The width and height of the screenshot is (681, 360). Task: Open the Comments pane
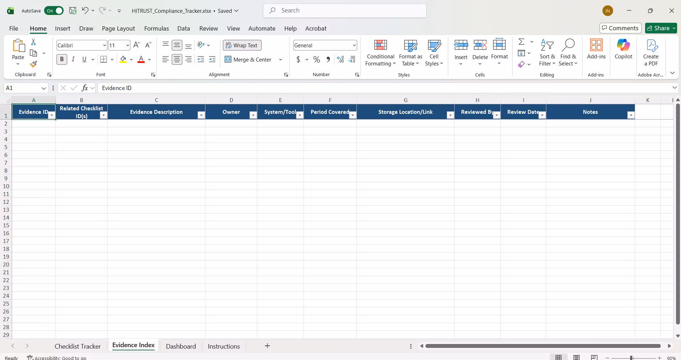tap(621, 28)
